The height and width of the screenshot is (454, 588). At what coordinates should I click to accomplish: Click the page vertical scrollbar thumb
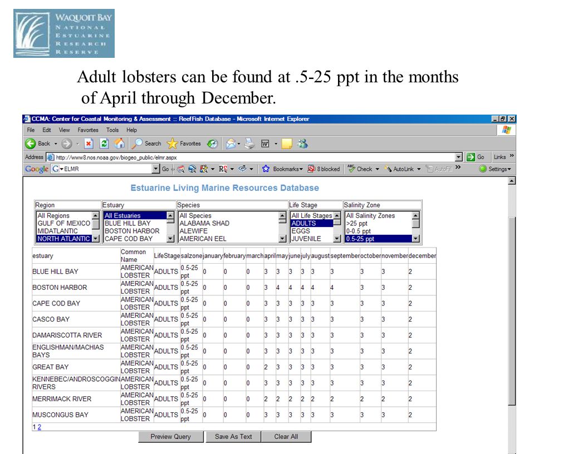point(512,311)
